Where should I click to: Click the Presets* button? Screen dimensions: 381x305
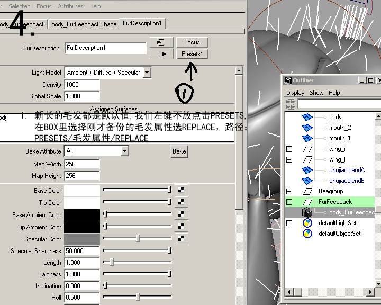point(192,54)
